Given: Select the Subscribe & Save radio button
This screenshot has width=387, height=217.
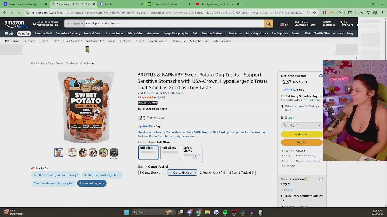Looking at the screenshot, I should (x=321, y=179).
